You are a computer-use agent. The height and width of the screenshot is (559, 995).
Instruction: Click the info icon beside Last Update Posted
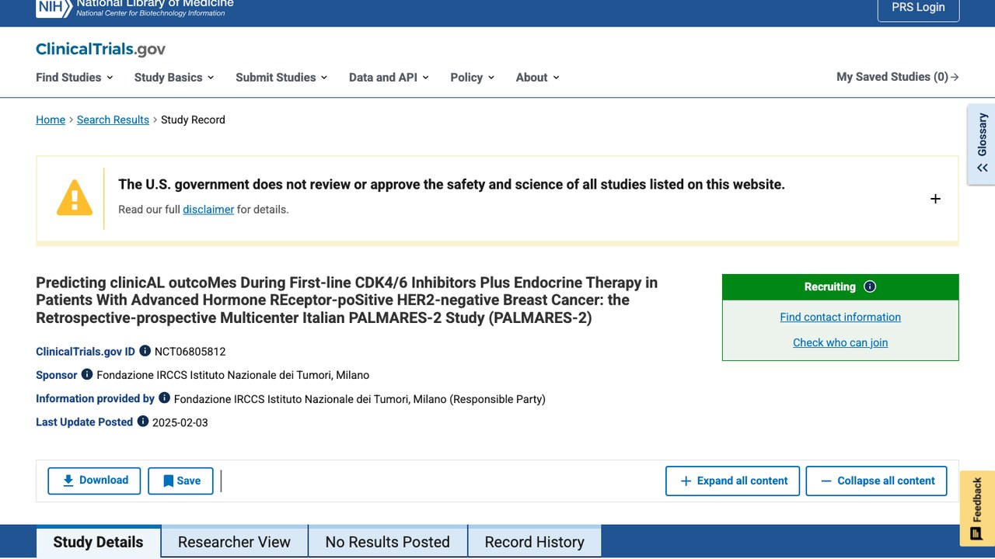point(143,422)
